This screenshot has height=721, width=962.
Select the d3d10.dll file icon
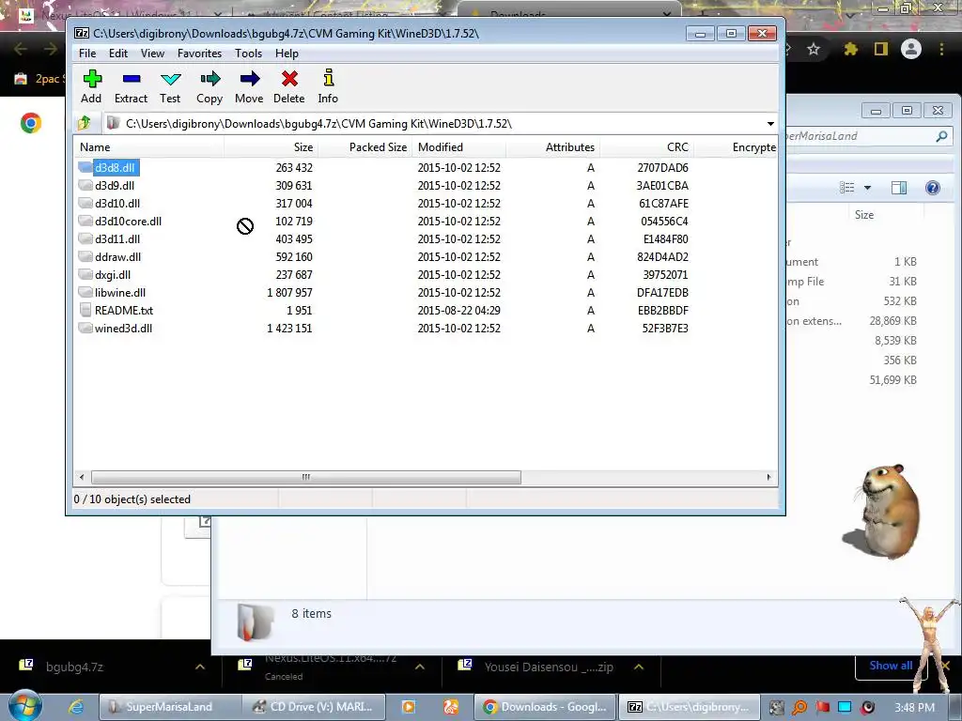click(x=85, y=203)
